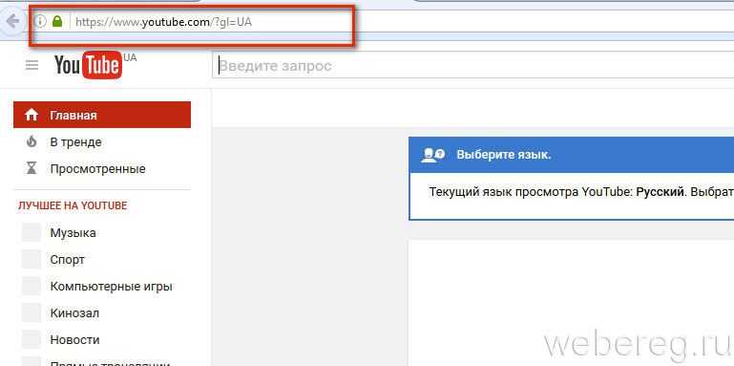Click the text 'Текущий язык просмотра YouTube'

532,192
